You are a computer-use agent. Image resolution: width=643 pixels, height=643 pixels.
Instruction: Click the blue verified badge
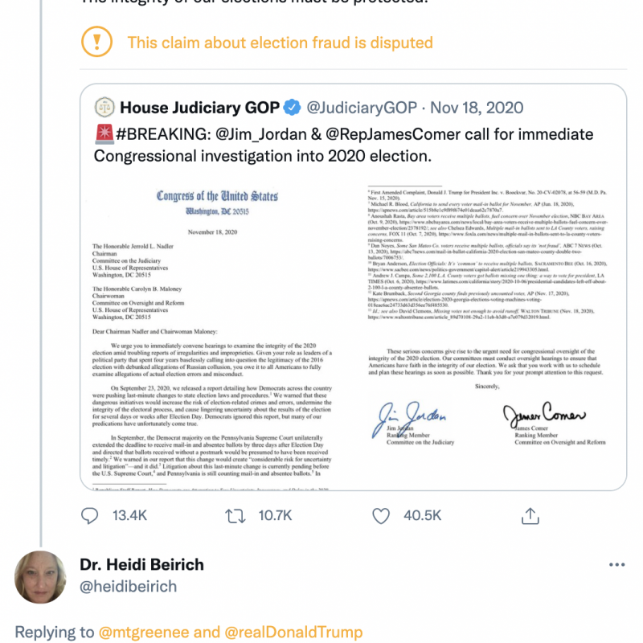(x=294, y=108)
